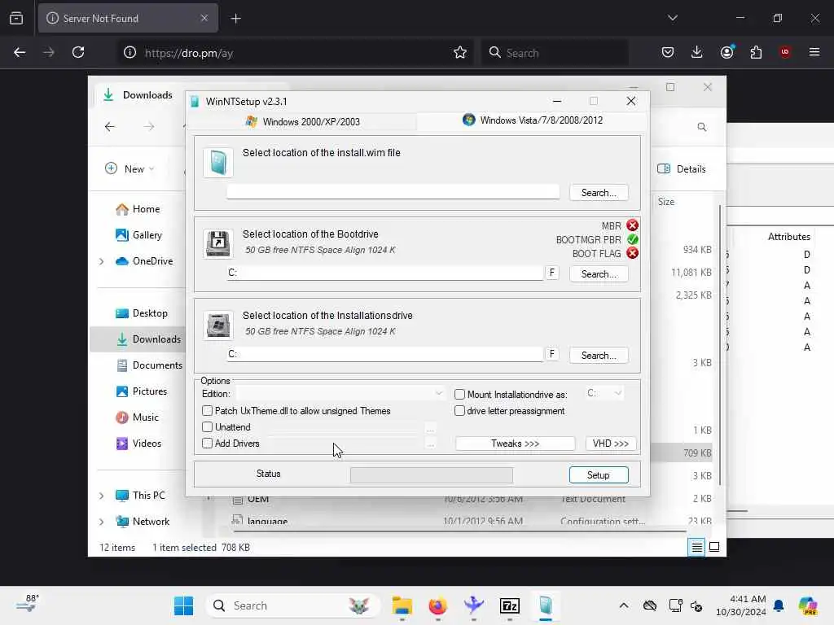This screenshot has height=625, width=834.
Task: Search for Bootdrive location
Action: 599,274
